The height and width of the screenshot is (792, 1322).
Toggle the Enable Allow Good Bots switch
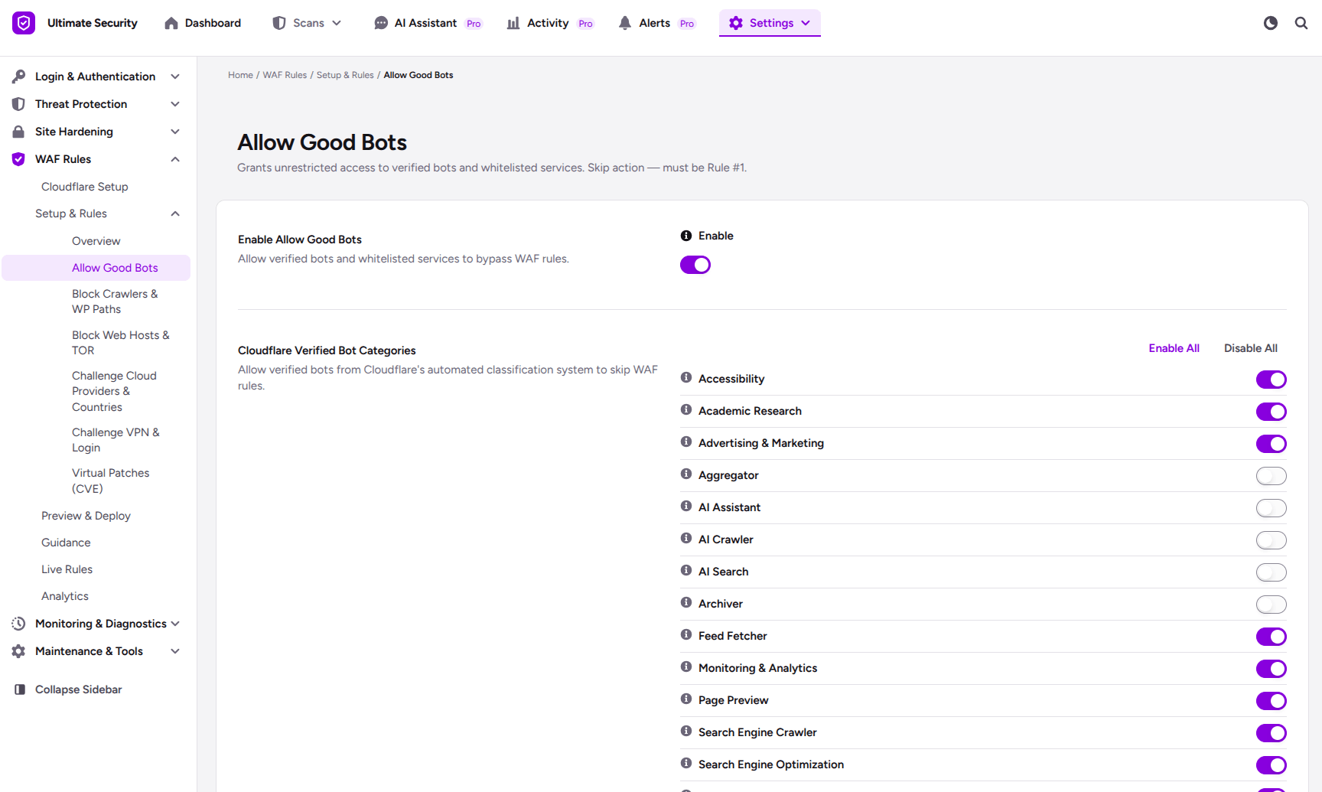[695, 265]
